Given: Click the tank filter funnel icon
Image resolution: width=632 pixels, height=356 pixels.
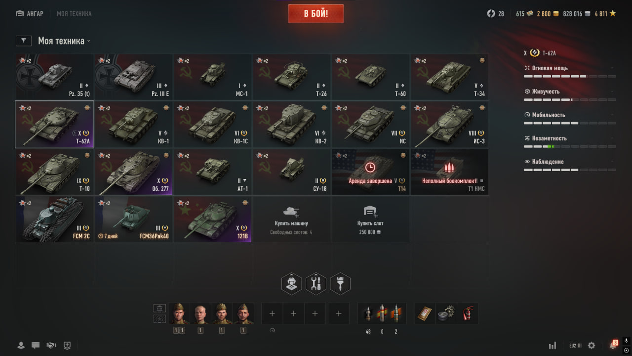Looking at the screenshot, I should [x=24, y=41].
